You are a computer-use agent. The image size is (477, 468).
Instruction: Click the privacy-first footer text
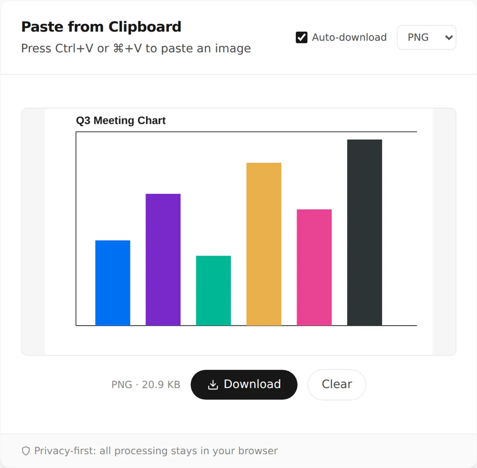[x=156, y=451]
